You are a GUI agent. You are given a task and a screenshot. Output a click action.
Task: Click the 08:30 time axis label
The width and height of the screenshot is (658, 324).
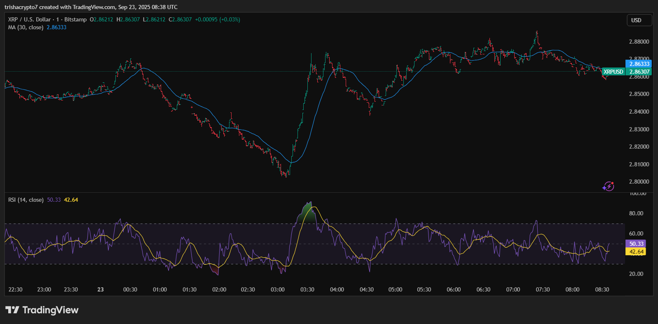(602, 289)
